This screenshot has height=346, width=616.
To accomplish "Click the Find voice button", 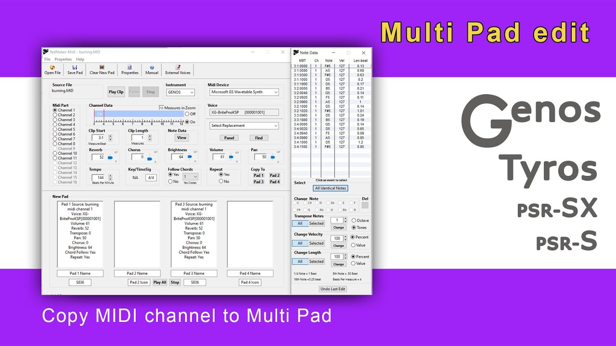I will tap(258, 138).
